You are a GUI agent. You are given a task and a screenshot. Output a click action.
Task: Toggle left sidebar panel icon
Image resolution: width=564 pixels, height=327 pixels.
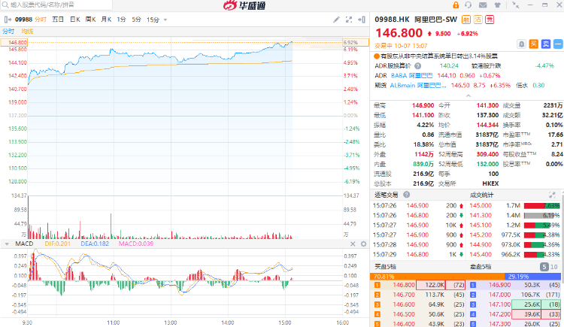[8, 20]
